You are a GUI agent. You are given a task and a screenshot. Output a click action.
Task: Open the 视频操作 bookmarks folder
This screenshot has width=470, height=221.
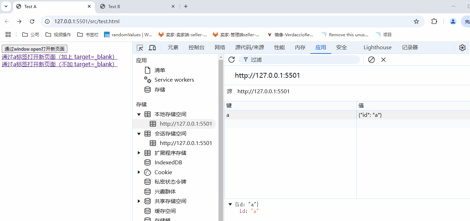58,34
